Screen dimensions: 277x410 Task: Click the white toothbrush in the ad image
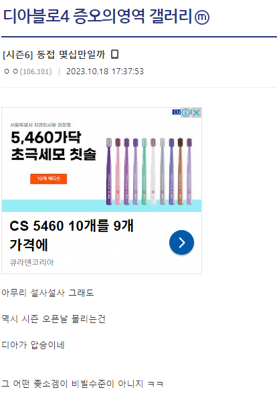point(153,171)
